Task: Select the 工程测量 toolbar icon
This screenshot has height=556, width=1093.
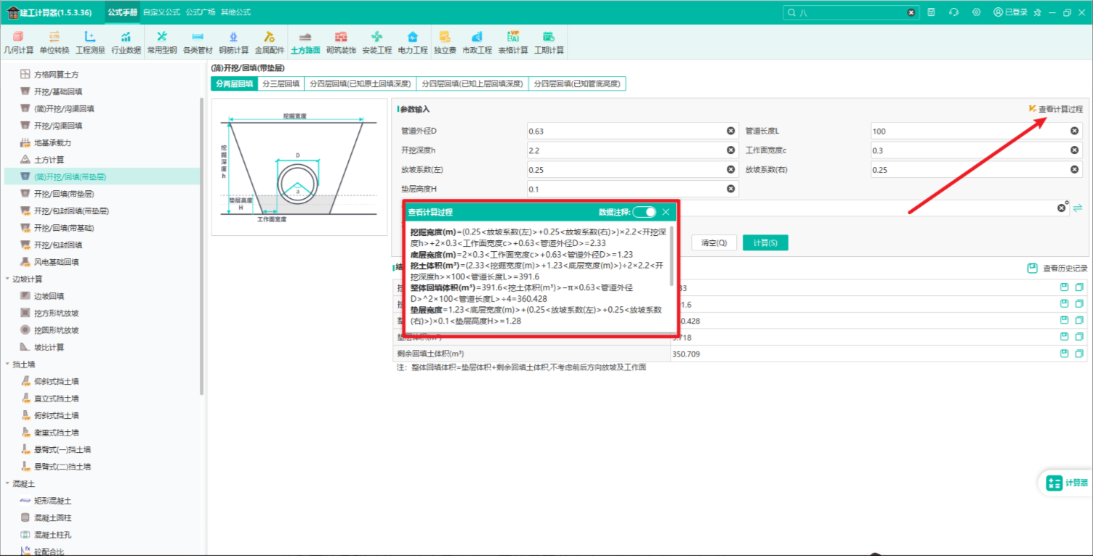Action: tap(90, 43)
